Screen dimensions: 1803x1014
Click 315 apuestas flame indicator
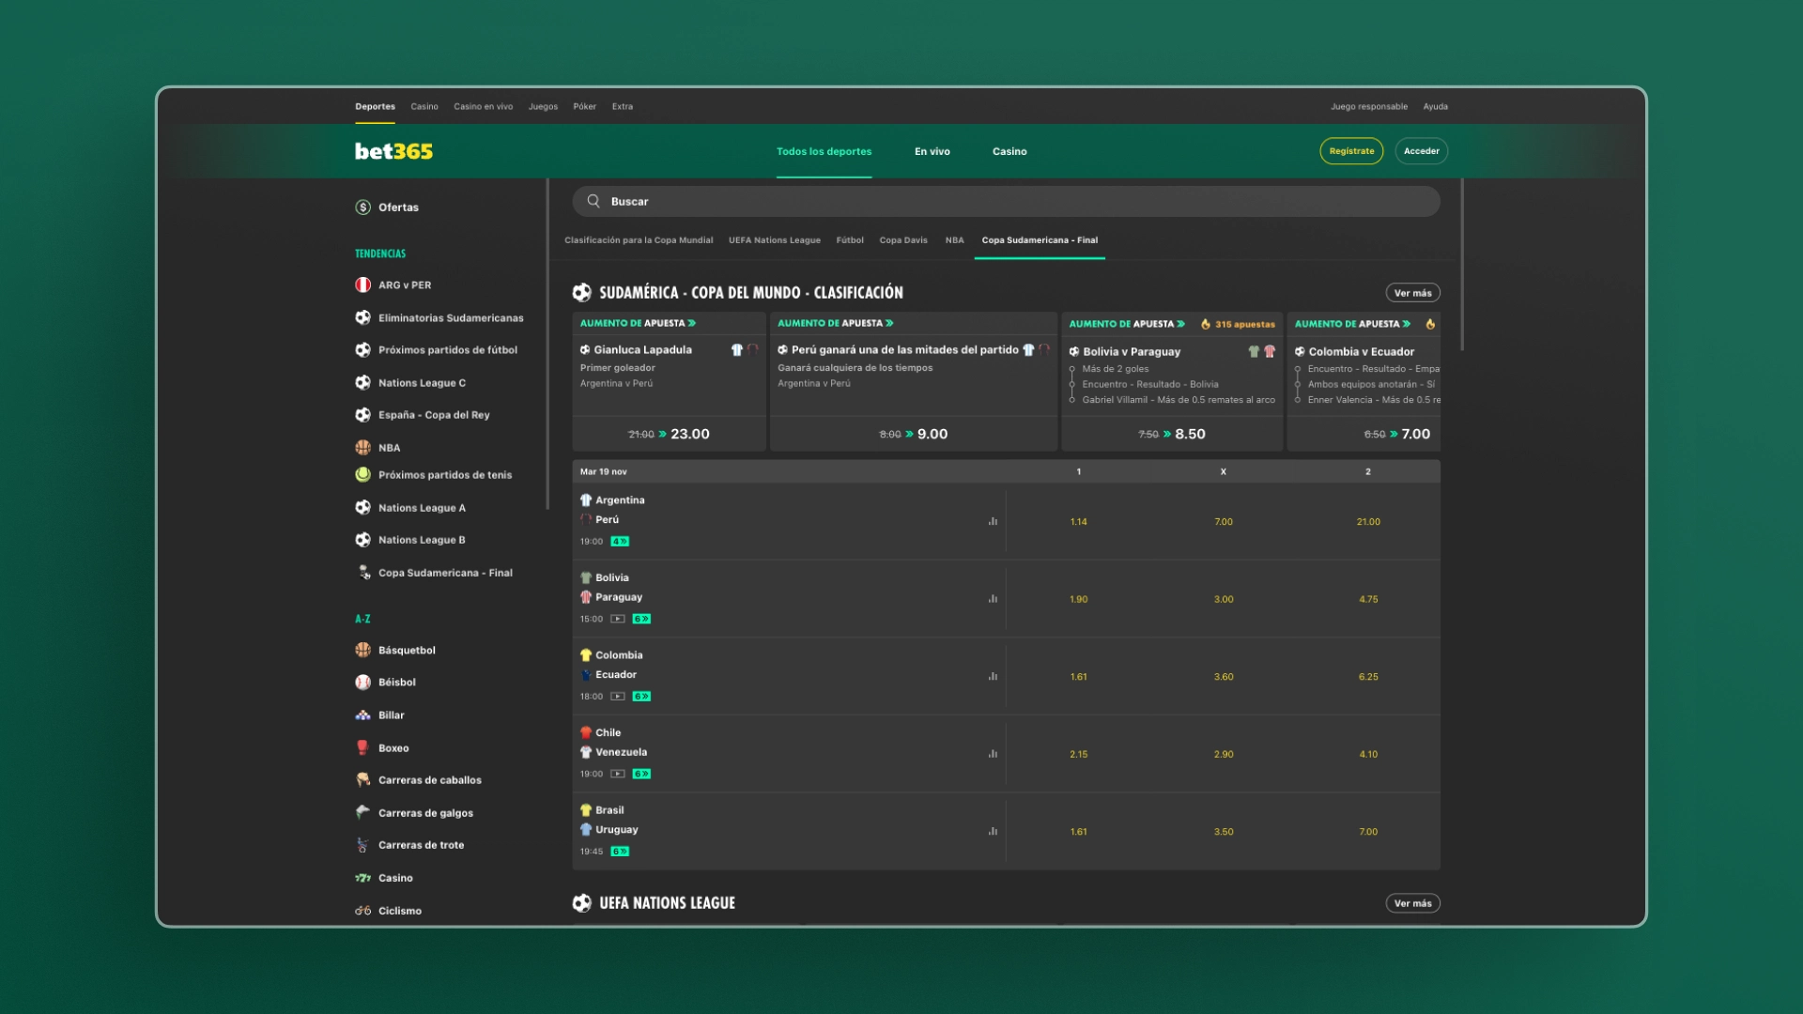click(1238, 324)
